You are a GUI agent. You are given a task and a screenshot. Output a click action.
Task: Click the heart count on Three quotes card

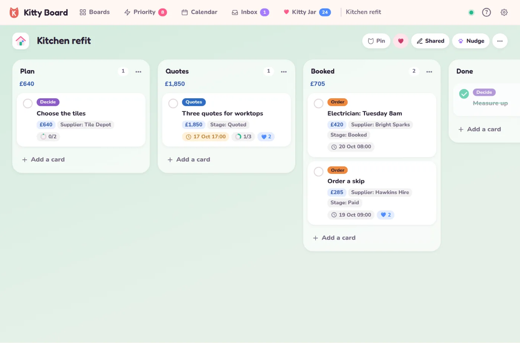[x=266, y=136]
